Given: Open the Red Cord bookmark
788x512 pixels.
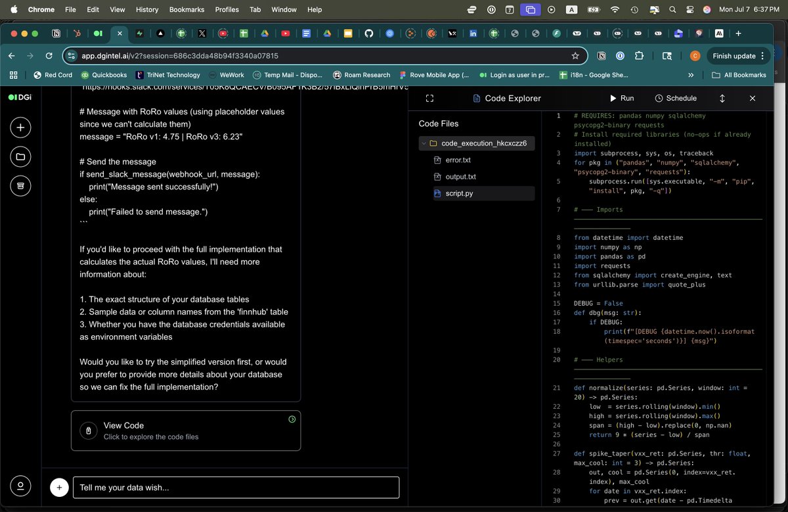Looking at the screenshot, I should 53,75.
